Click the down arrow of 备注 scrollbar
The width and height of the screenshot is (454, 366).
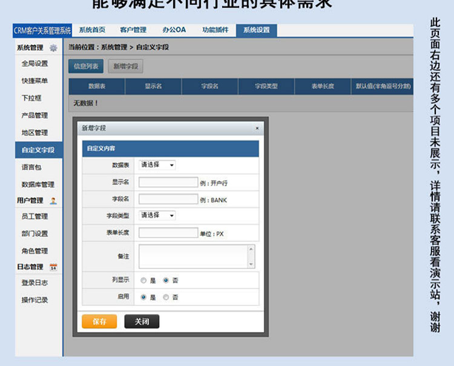(251, 264)
